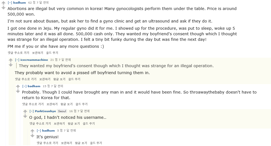Upvote ParkGeunhye's comment
This screenshot has height=146, width=271.
pyautogui.click(x=25, y=111)
